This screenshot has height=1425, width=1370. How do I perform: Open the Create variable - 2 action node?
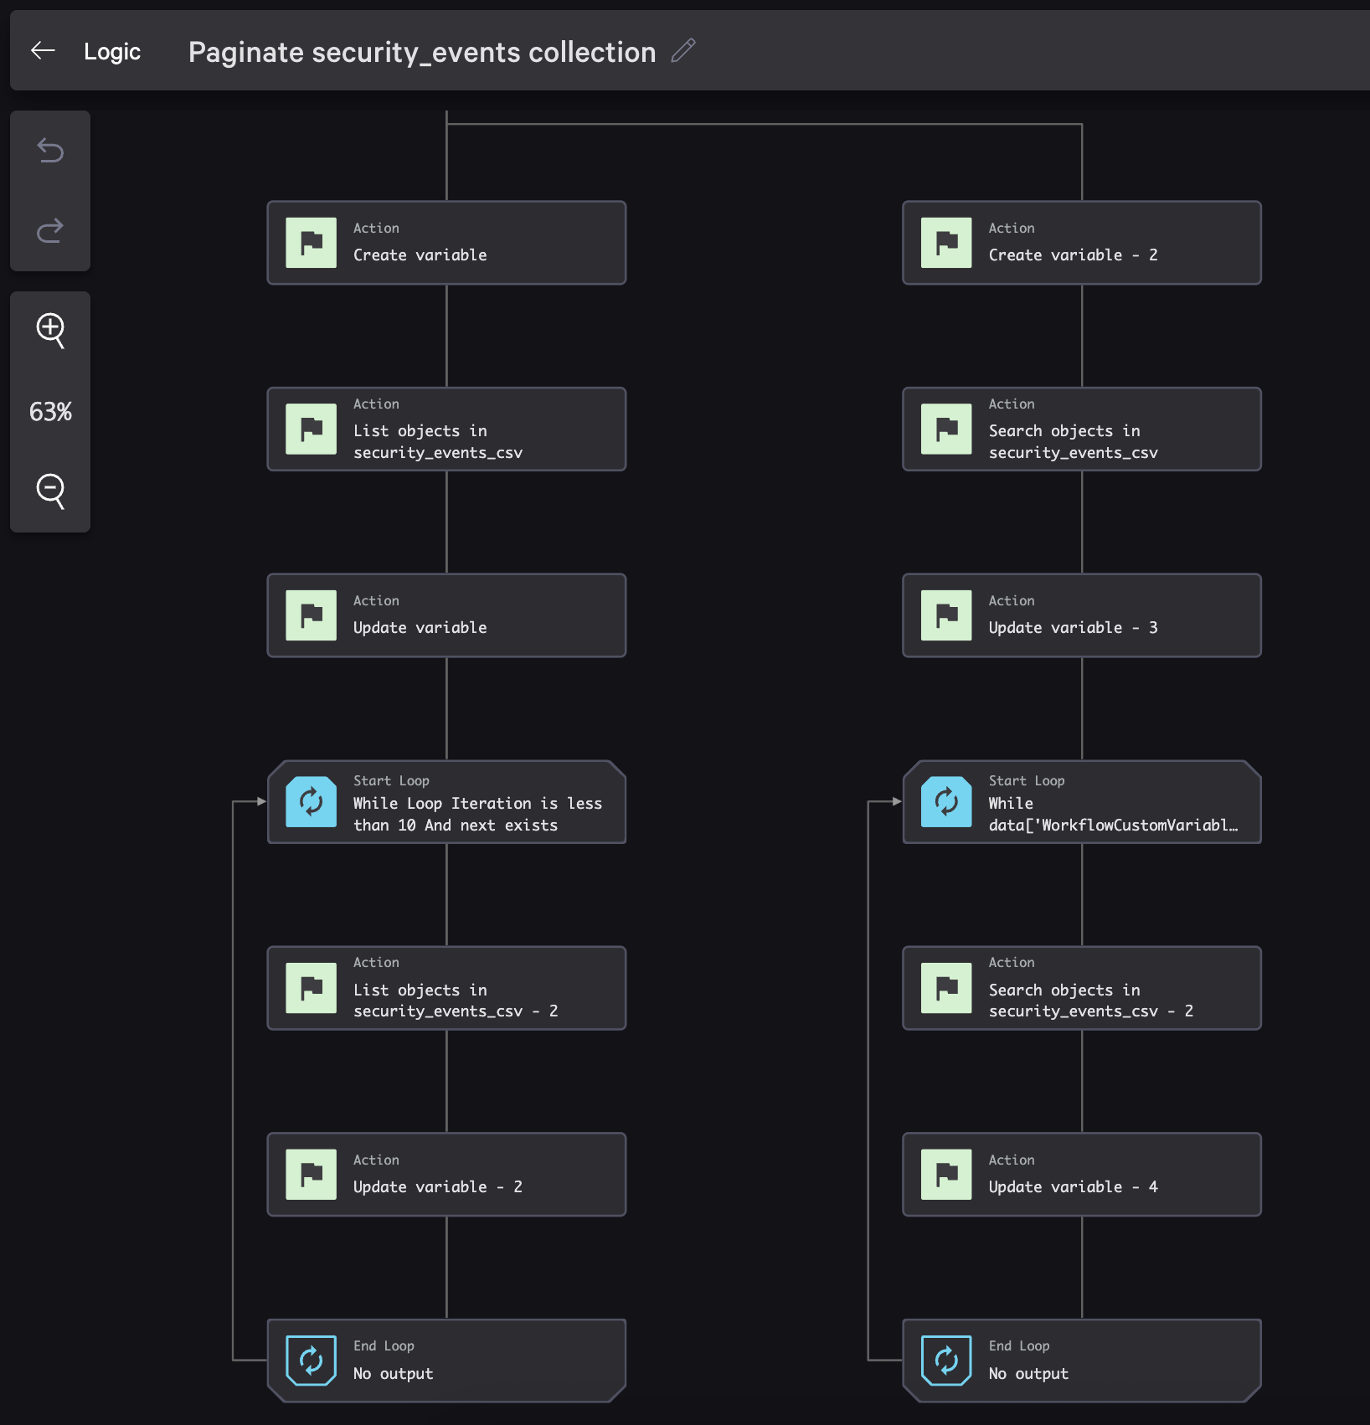pyautogui.click(x=1081, y=242)
